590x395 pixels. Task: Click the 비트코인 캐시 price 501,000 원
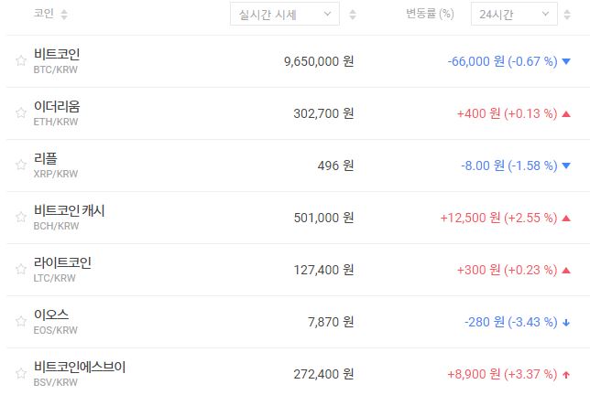click(319, 218)
